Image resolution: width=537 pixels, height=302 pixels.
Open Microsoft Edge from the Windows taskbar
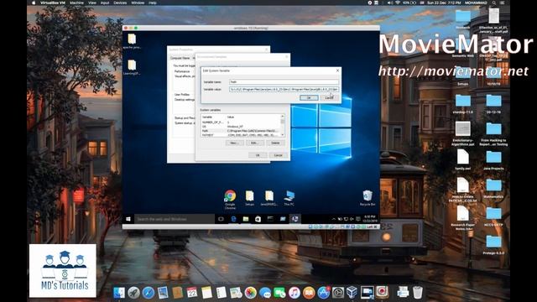[233, 219]
